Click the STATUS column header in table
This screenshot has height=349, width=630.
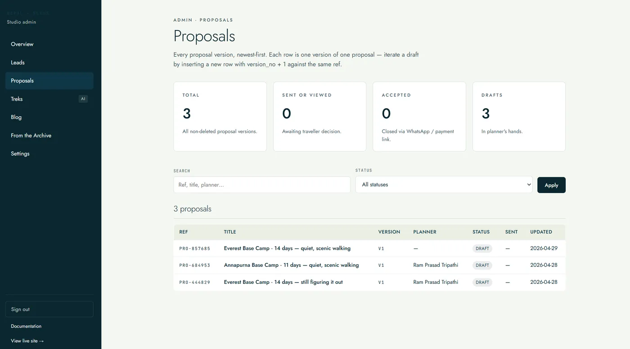tap(481, 232)
